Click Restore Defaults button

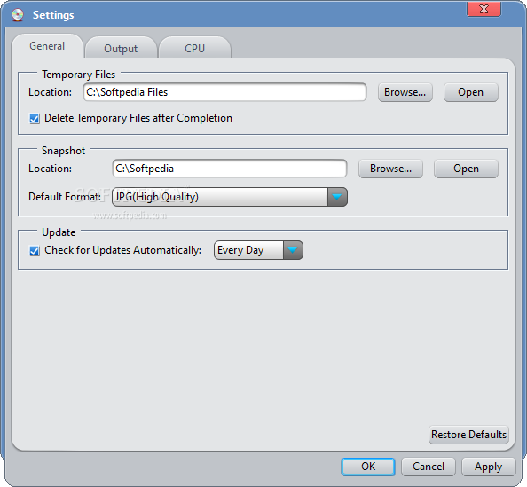468,435
